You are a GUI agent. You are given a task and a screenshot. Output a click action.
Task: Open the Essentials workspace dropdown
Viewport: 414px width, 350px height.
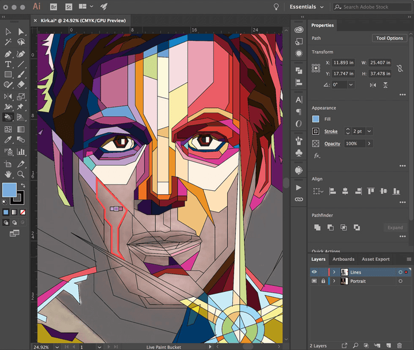[x=306, y=7]
